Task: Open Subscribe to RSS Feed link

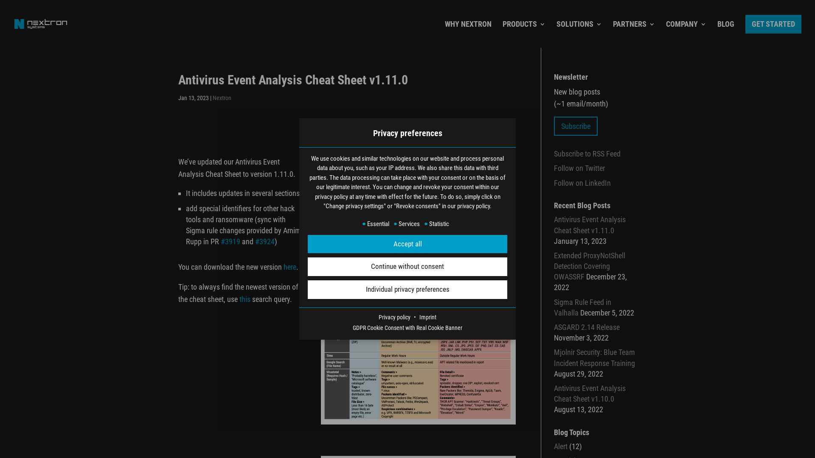Action: click(587, 154)
